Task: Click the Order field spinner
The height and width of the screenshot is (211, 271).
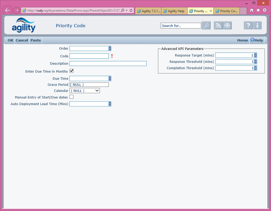Action: (110, 49)
